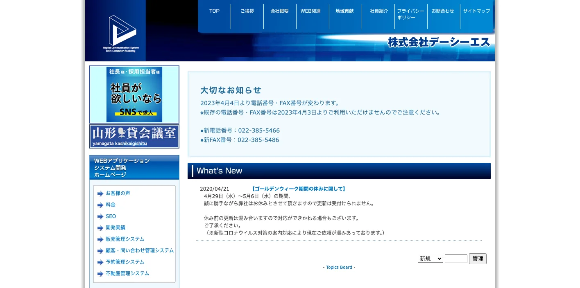Click arrow icon beside 開発実績
Image resolution: width=580 pixels, height=288 pixels.
click(x=100, y=228)
